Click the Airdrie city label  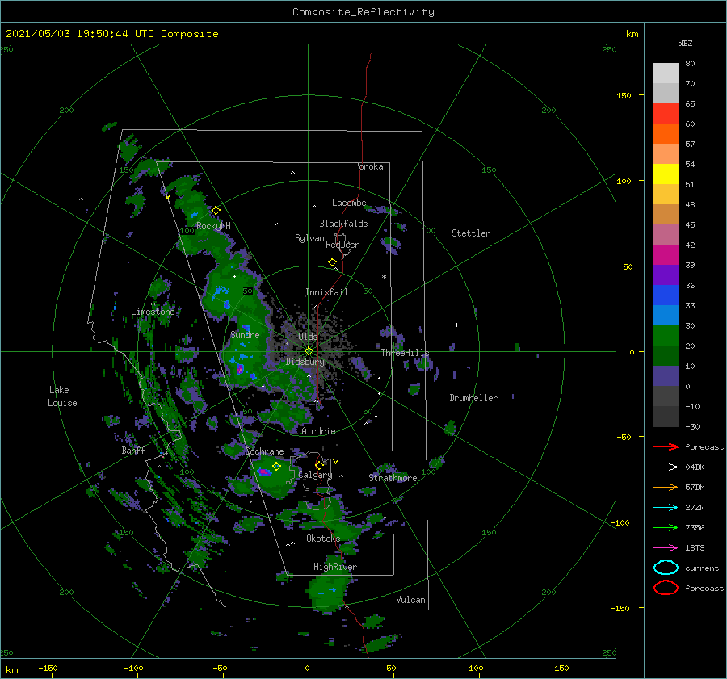pos(318,431)
